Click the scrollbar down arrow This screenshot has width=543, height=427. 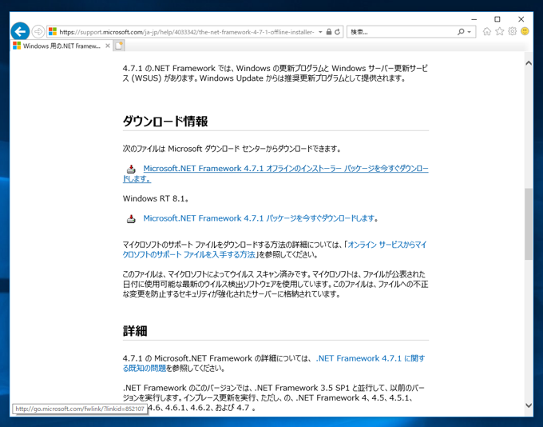tap(529, 405)
